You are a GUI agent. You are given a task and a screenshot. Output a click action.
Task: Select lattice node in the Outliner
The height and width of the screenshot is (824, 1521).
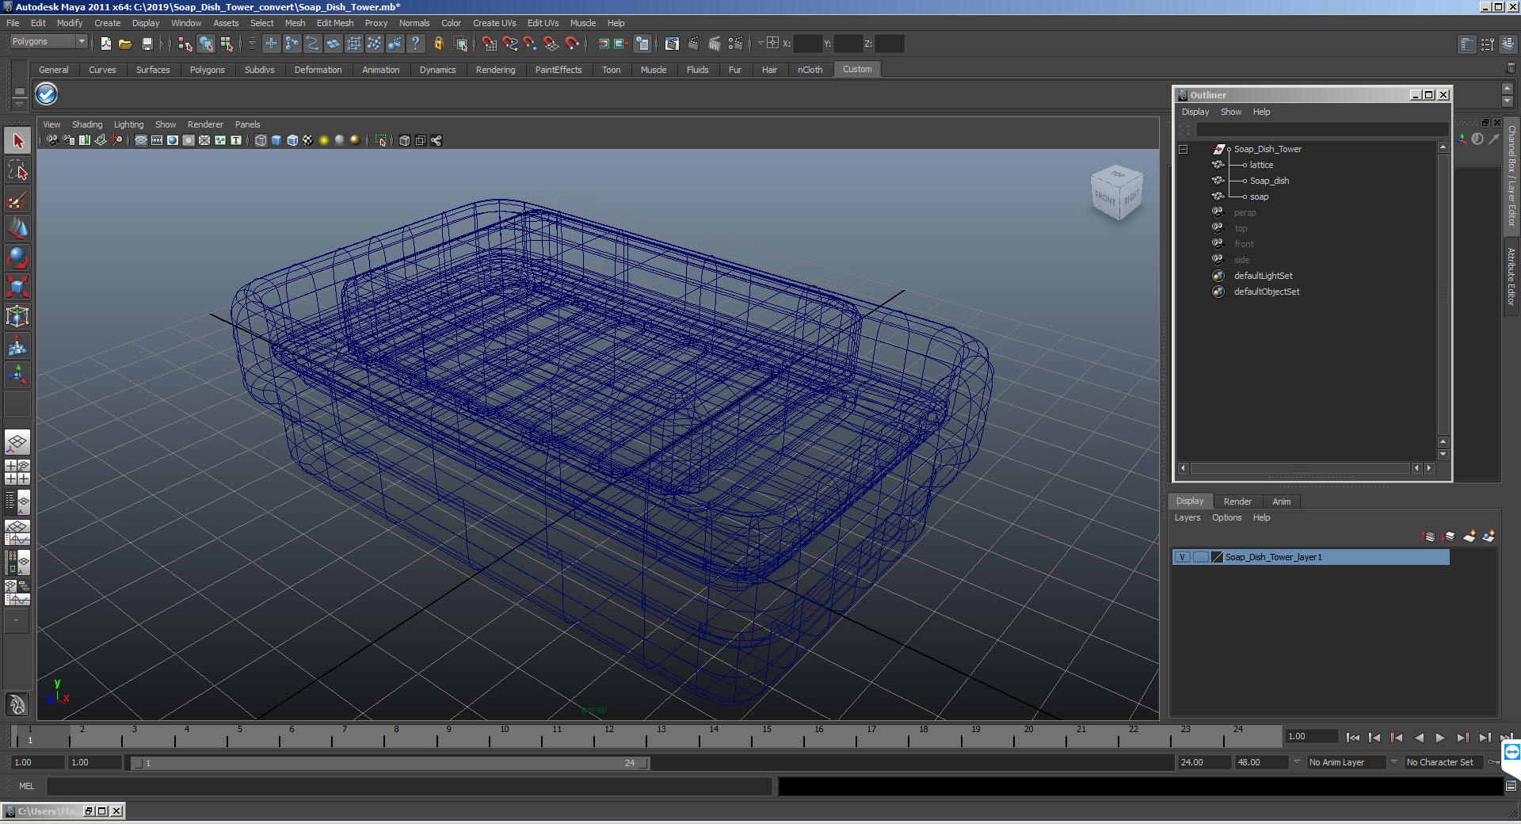pyautogui.click(x=1261, y=165)
